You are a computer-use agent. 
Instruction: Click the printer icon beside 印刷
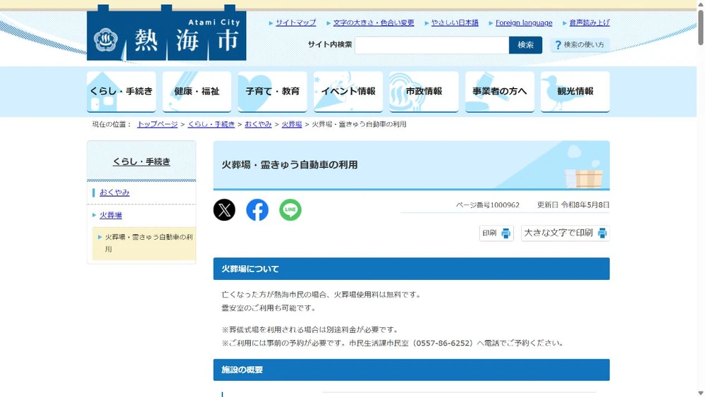point(505,233)
